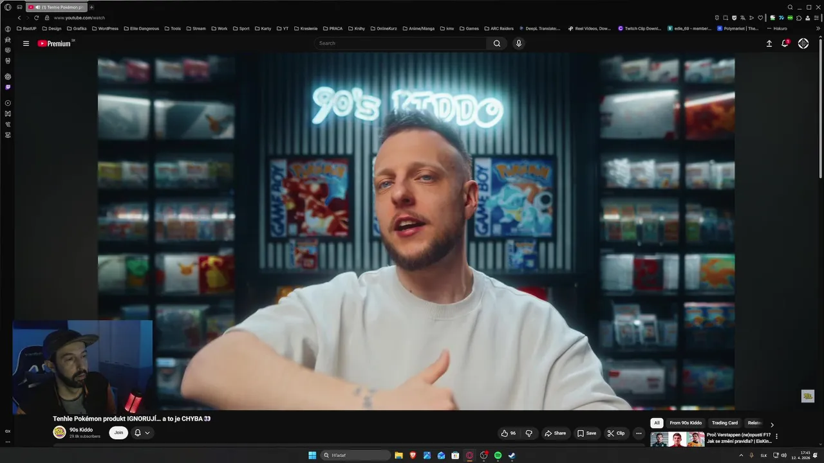Open the Grafika bookmarks folder
Image resolution: width=824 pixels, height=463 pixels.
[x=77, y=28]
